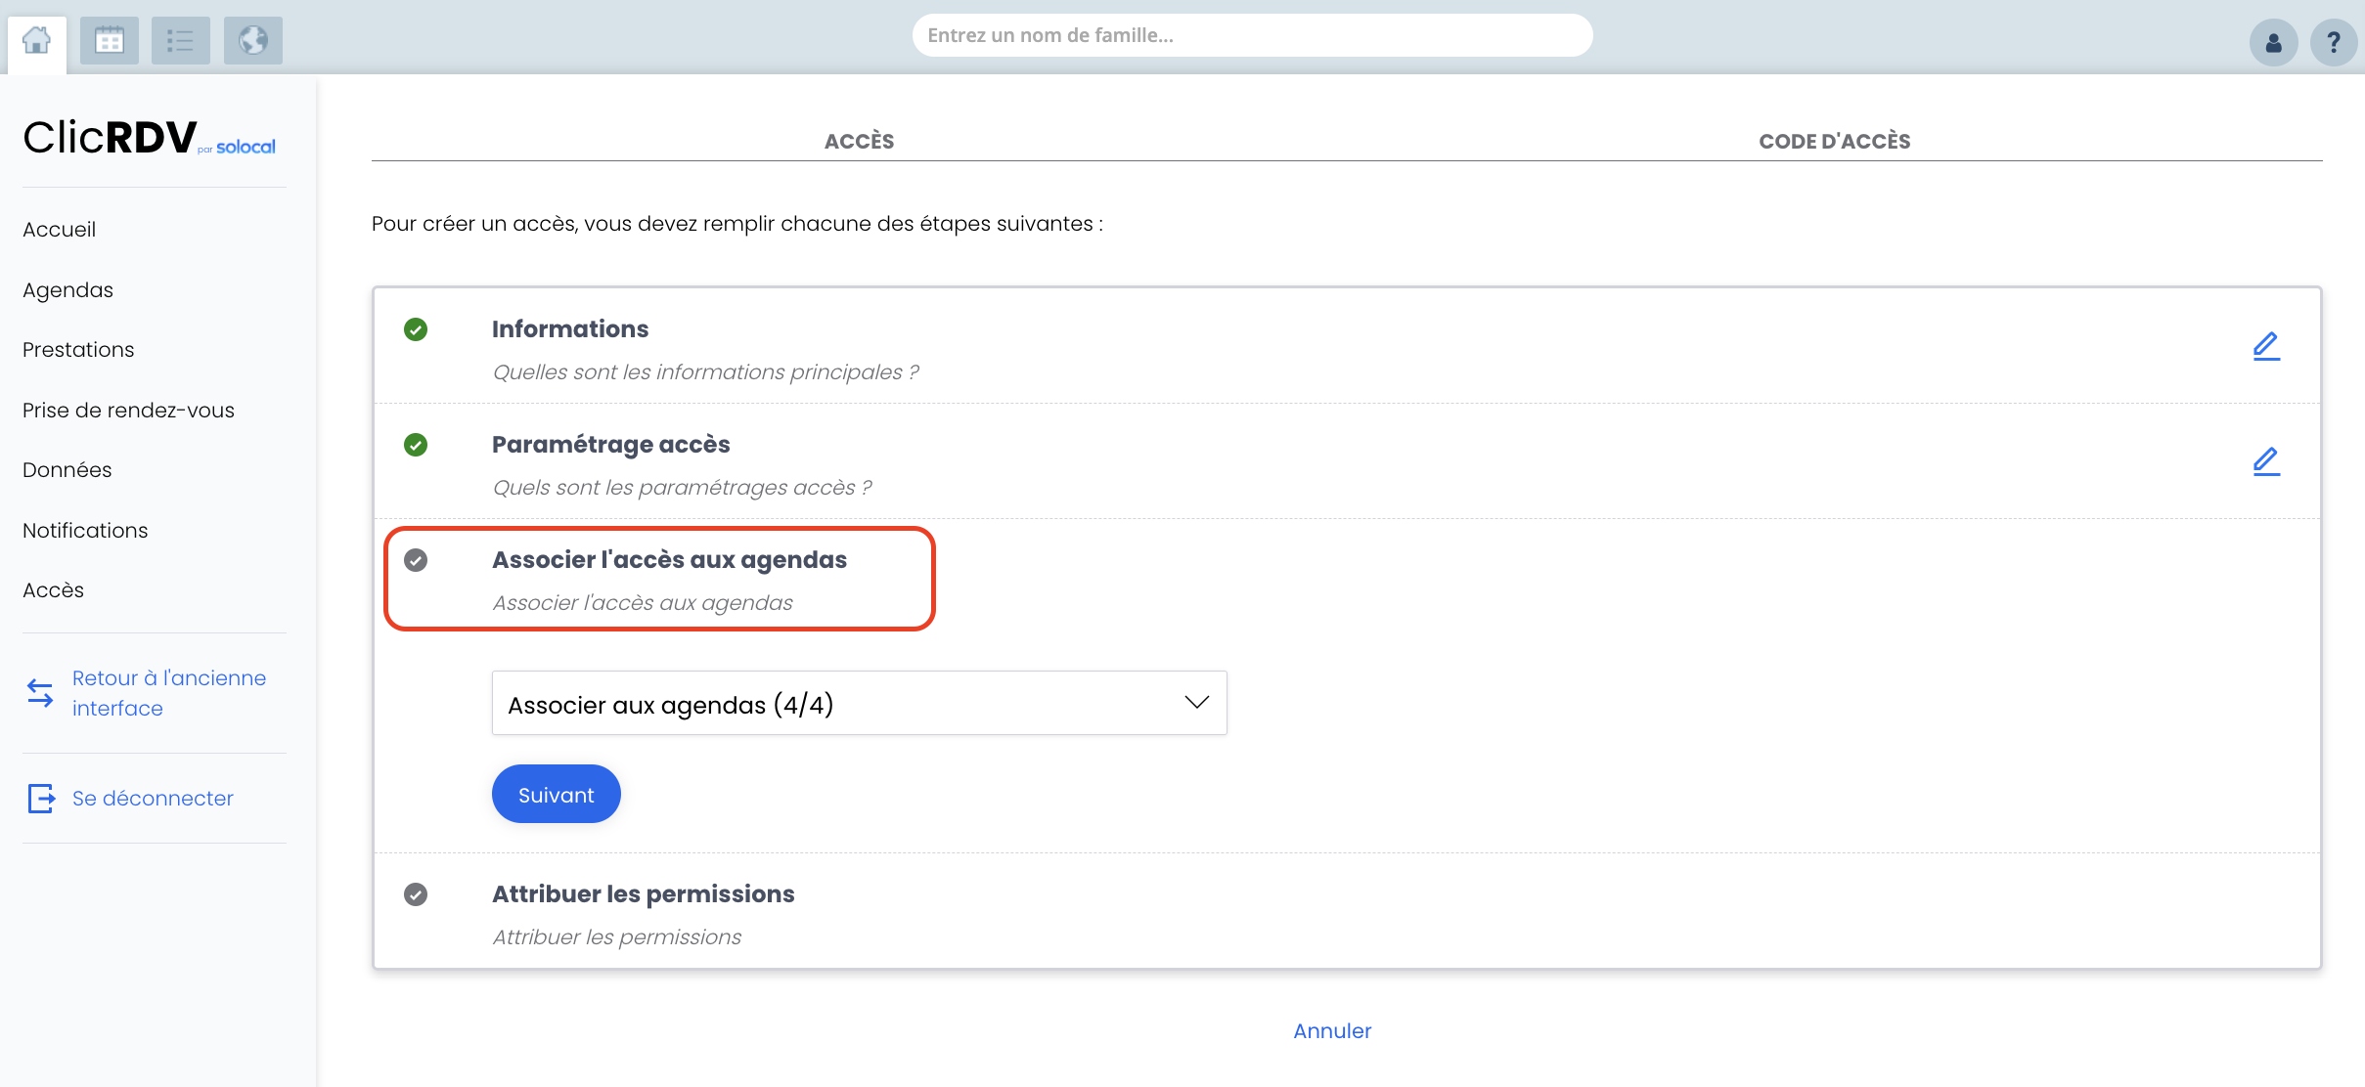Click the Annuler link
The image size is (2365, 1087).
pos(1332,1031)
